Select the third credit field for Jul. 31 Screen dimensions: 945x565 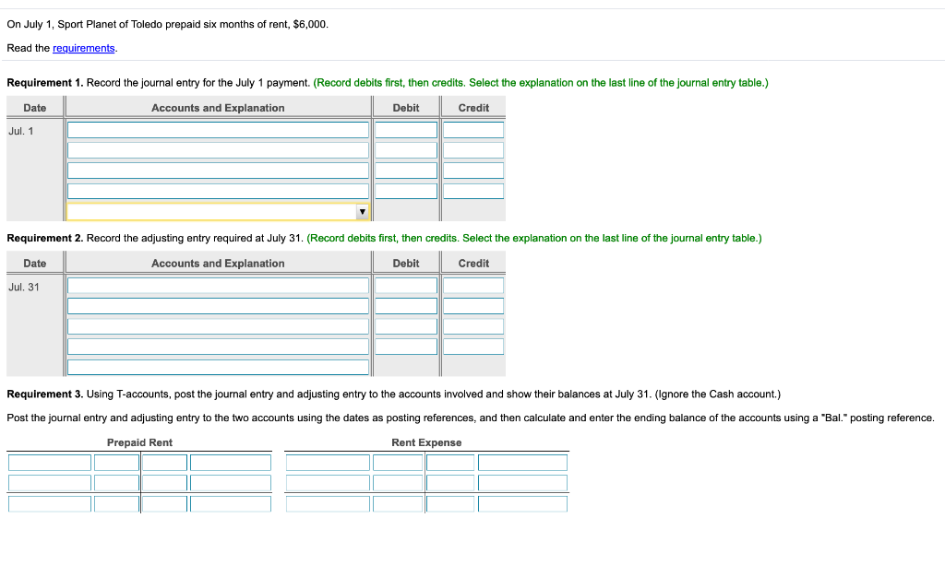473,326
